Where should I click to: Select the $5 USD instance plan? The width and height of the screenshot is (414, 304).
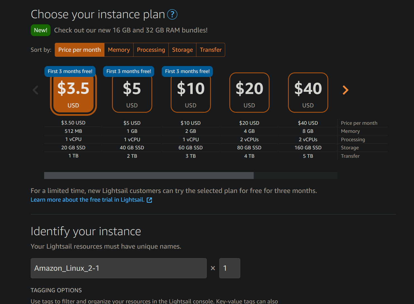coord(132,92)
